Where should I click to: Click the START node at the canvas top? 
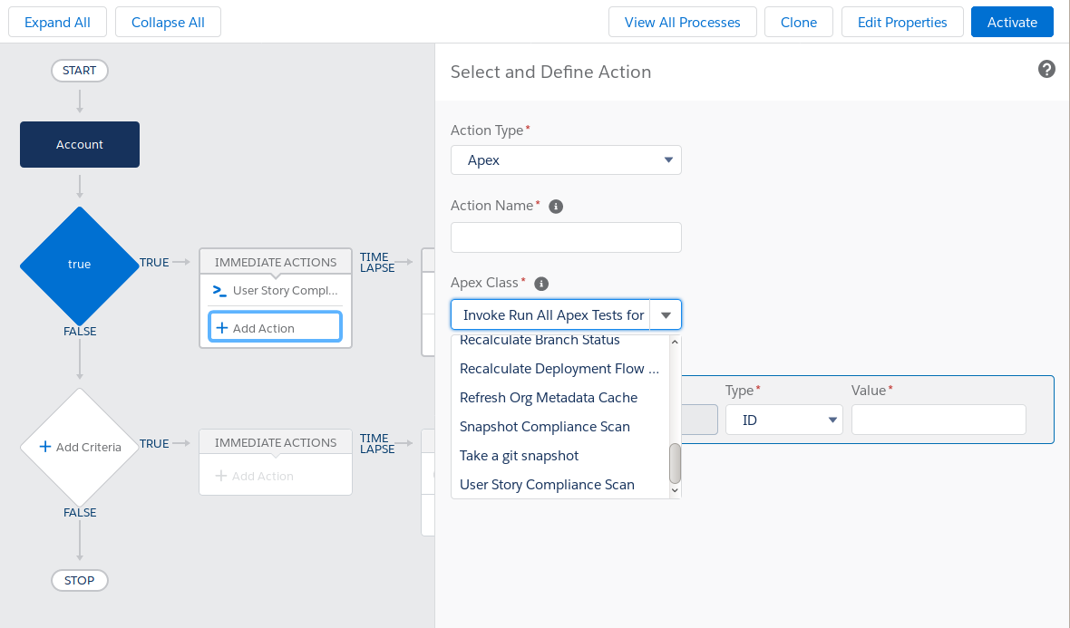pos(79,70)
